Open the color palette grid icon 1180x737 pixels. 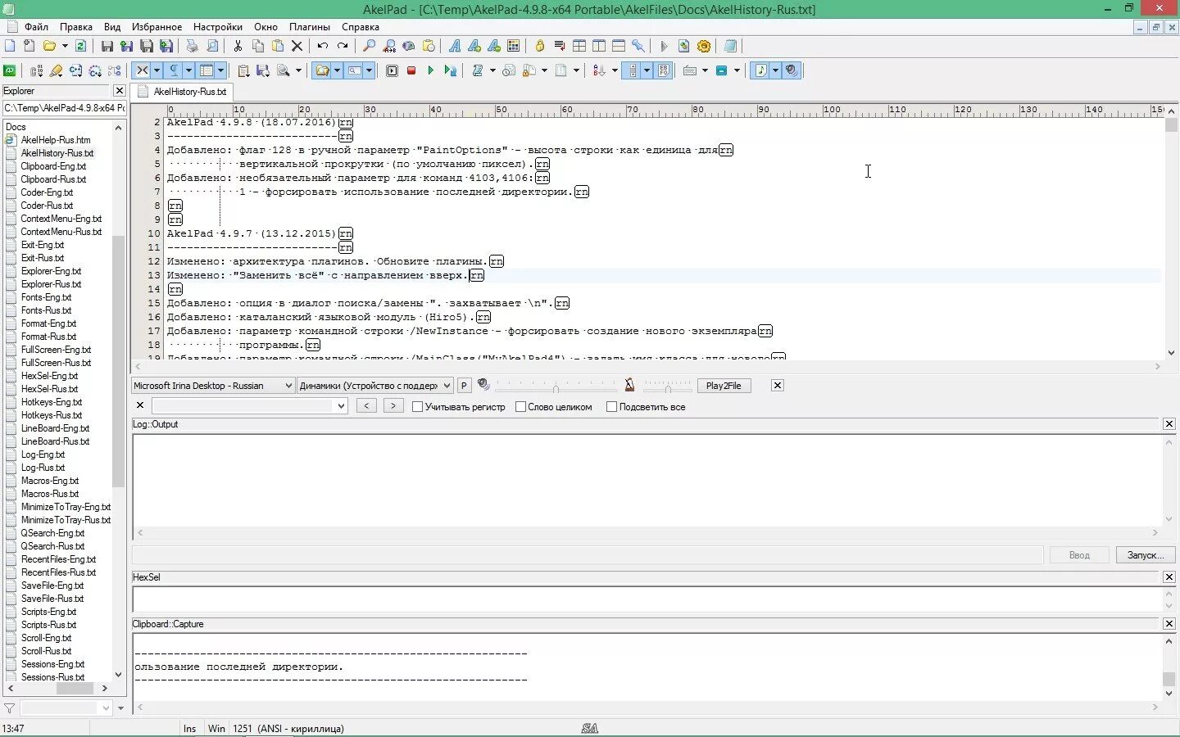[x=513, y=46]
